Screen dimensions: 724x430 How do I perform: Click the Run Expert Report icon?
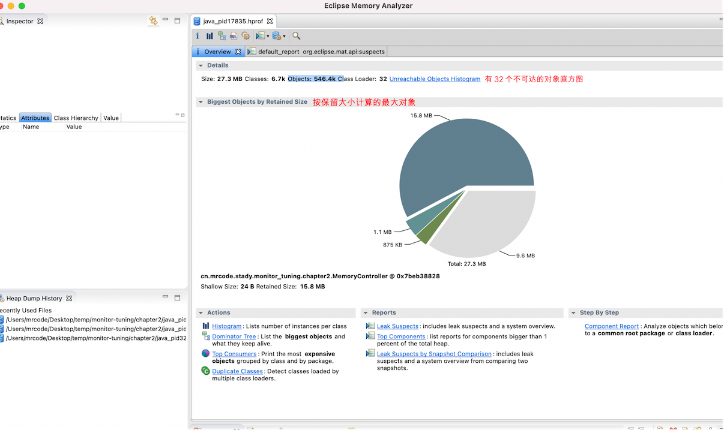(x=260, y=36)
